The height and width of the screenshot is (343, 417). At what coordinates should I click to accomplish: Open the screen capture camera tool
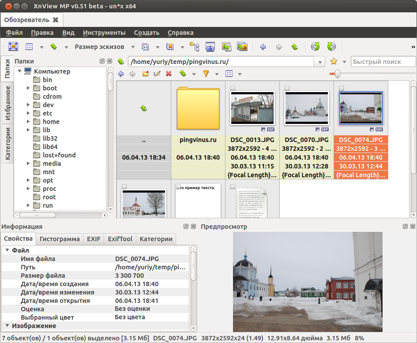pos(210,47)
